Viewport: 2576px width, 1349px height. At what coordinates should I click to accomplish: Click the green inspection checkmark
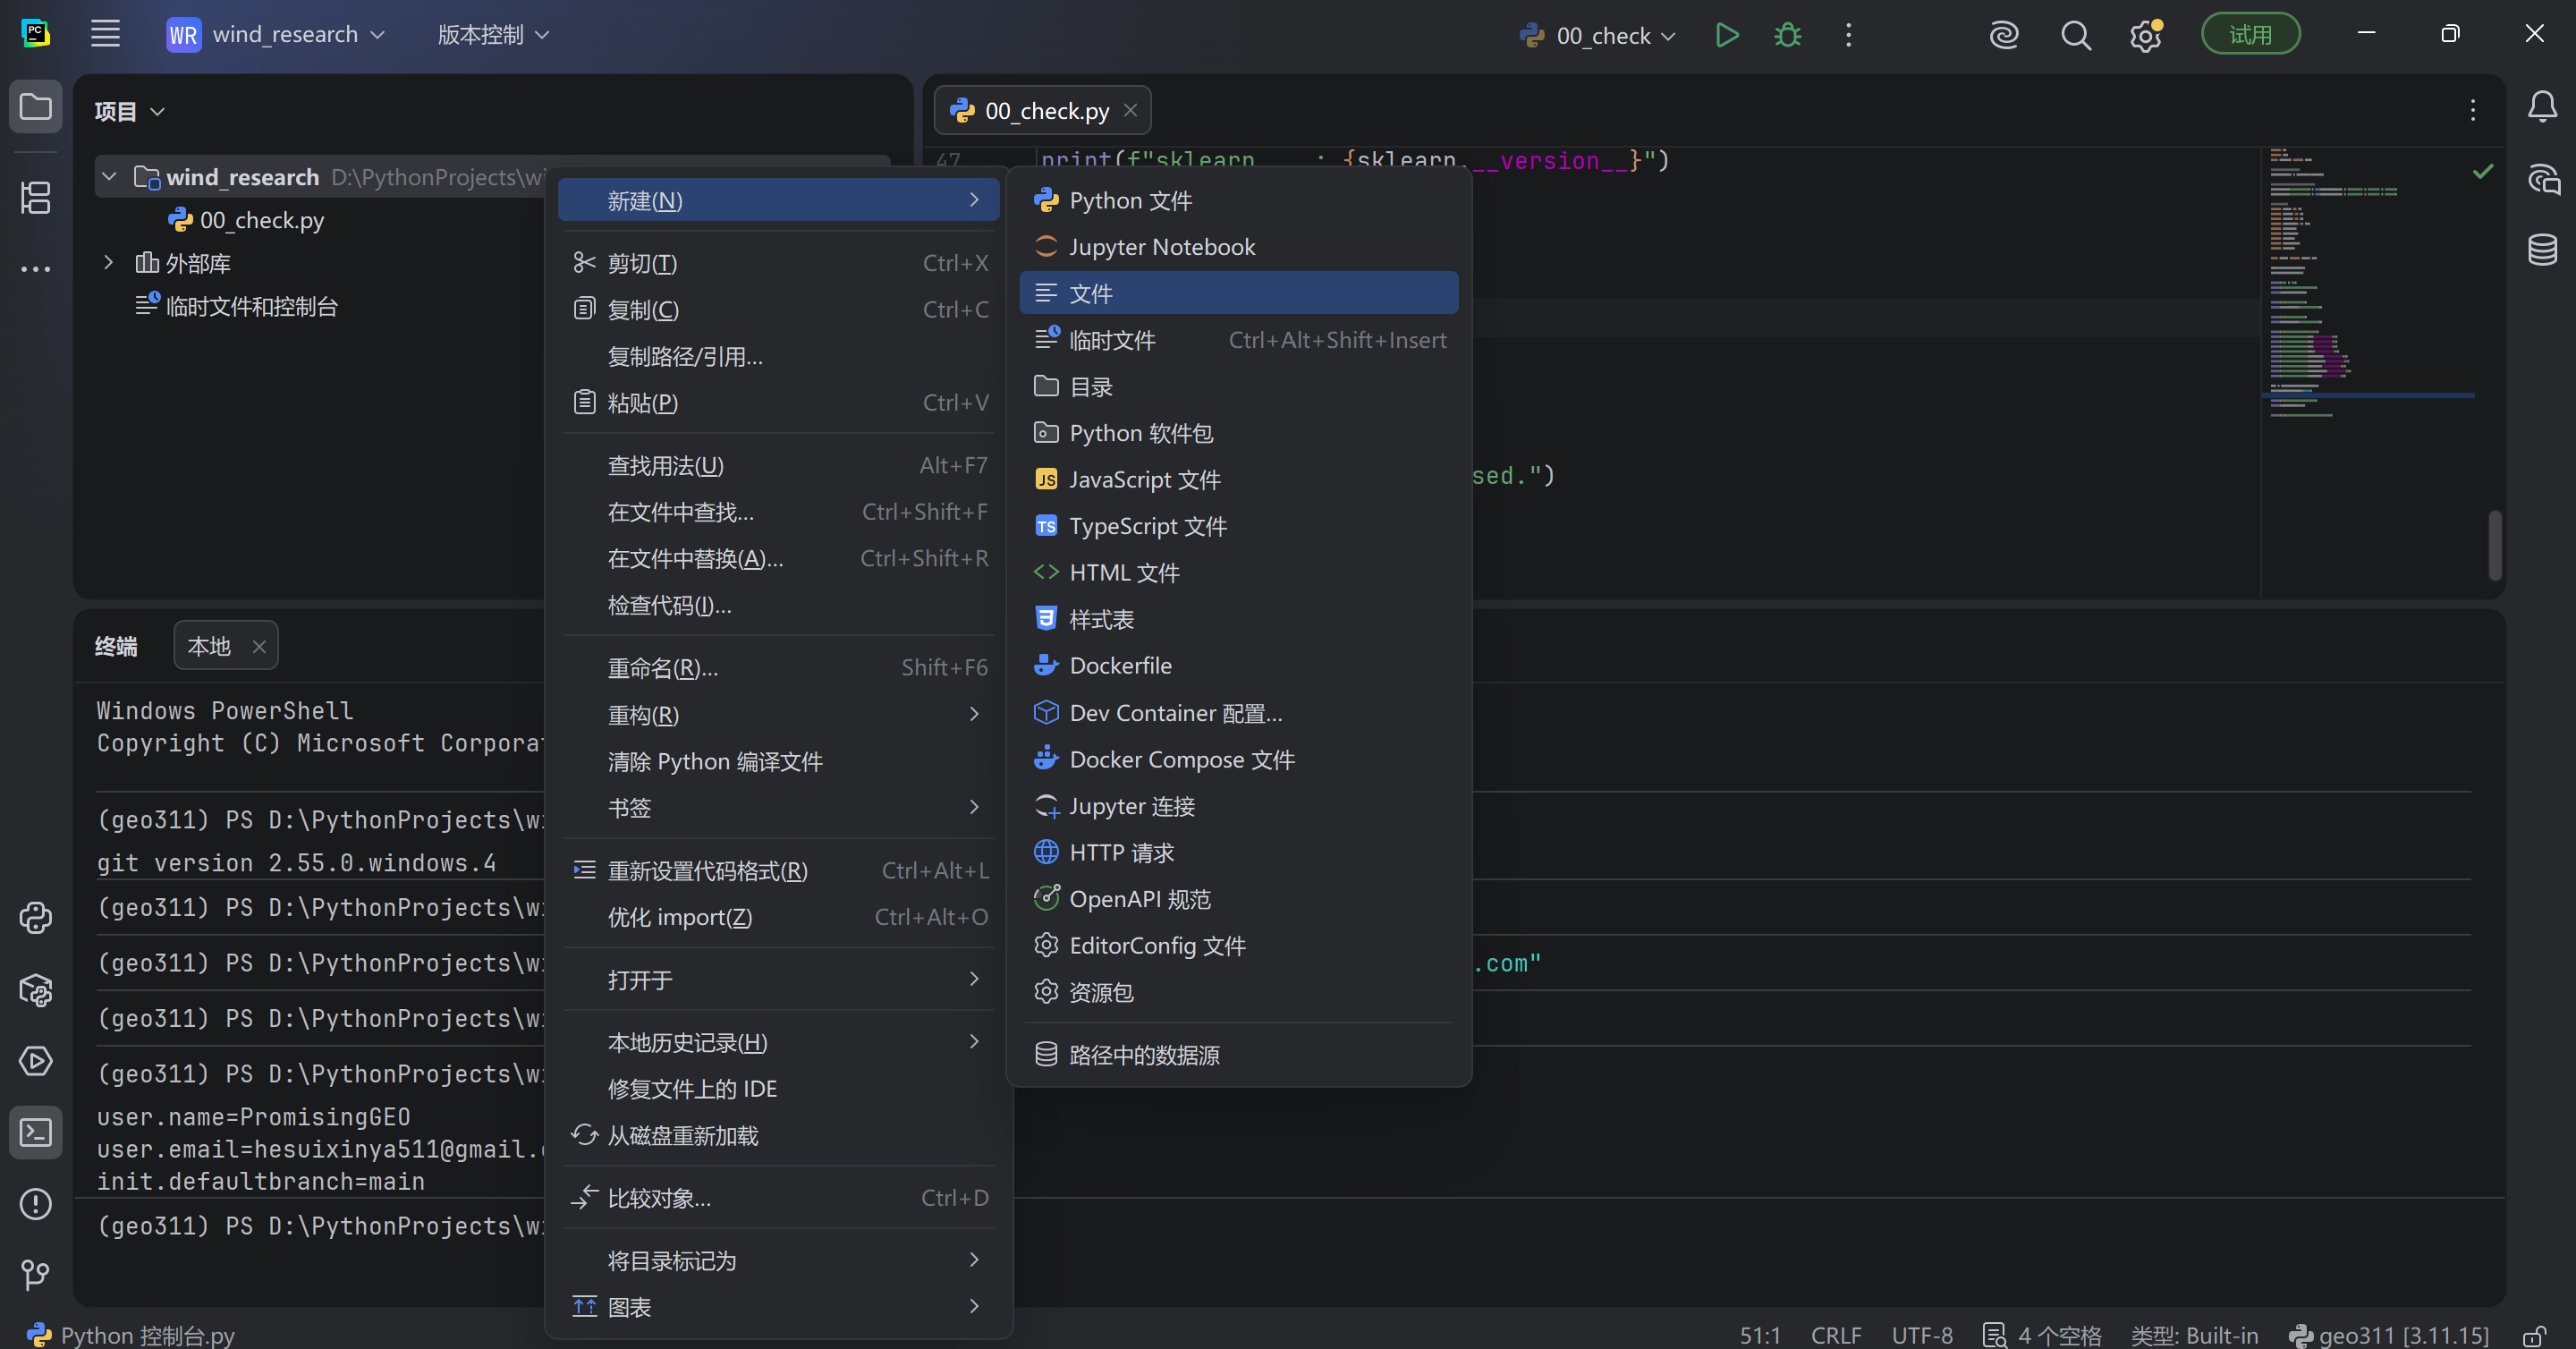[x=2483, y=172]
